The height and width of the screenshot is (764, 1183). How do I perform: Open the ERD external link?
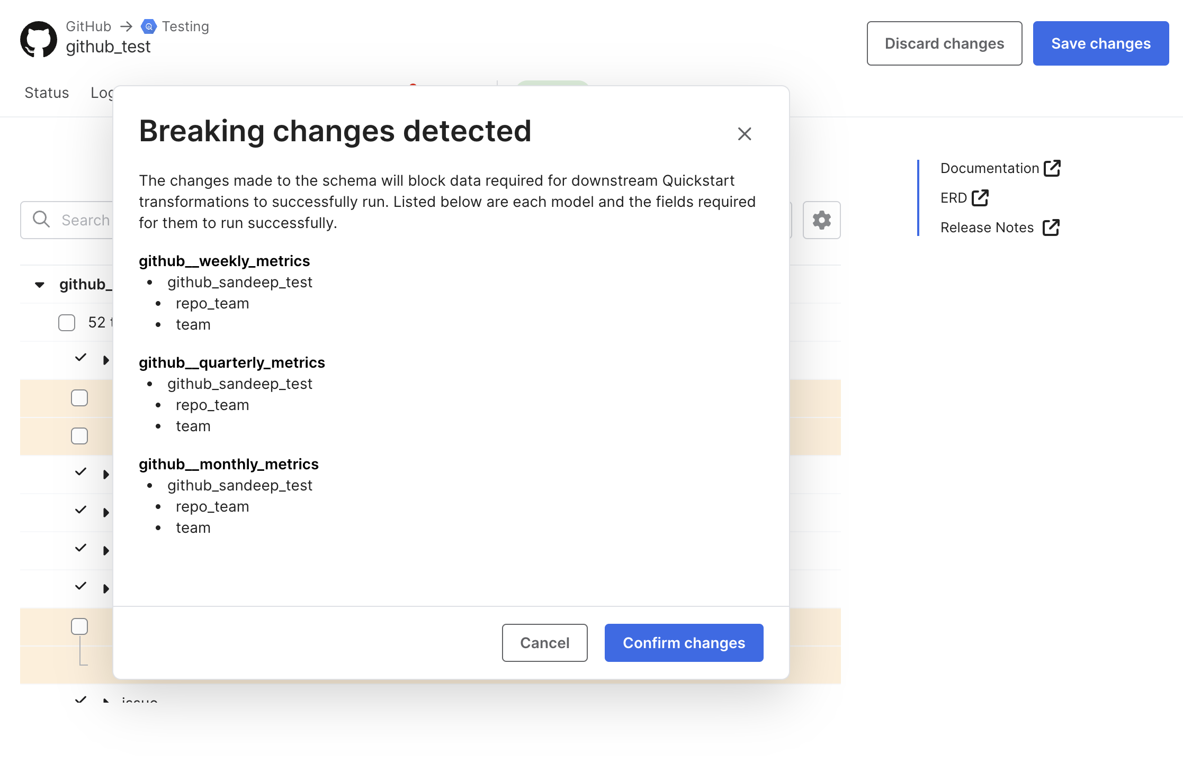pos(964,198)
